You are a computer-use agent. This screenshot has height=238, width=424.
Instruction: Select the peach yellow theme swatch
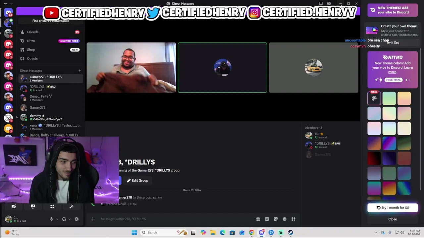tap(404, 98)
